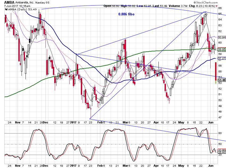Click the 80 level label of the stochastic panel
The height and width of the screenshot is (168, 226).
coord(220,133)
